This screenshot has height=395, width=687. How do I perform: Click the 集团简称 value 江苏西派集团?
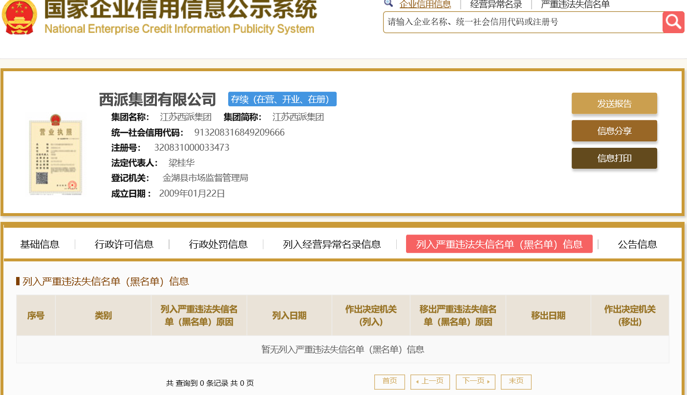point(298,117)
